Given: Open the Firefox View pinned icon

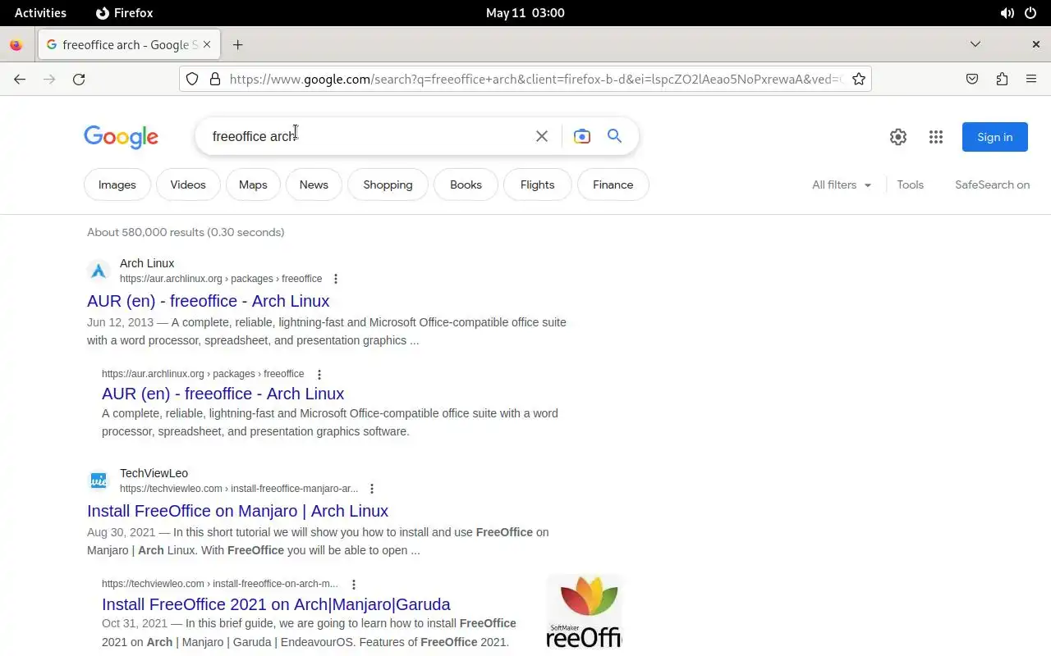Looking at the screenshot, I should point(16,45).
